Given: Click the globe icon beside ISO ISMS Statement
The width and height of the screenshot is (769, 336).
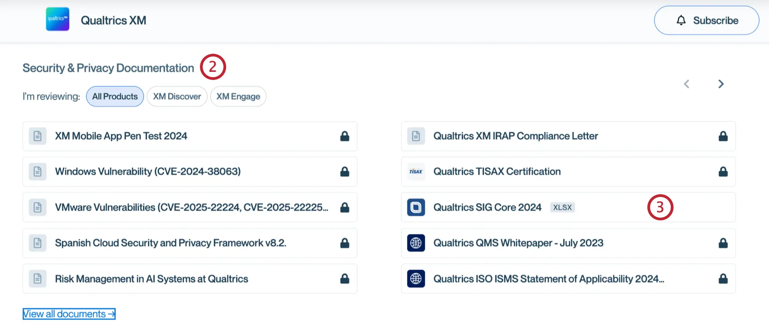Looking at the screenshot, I should [416, 279].
